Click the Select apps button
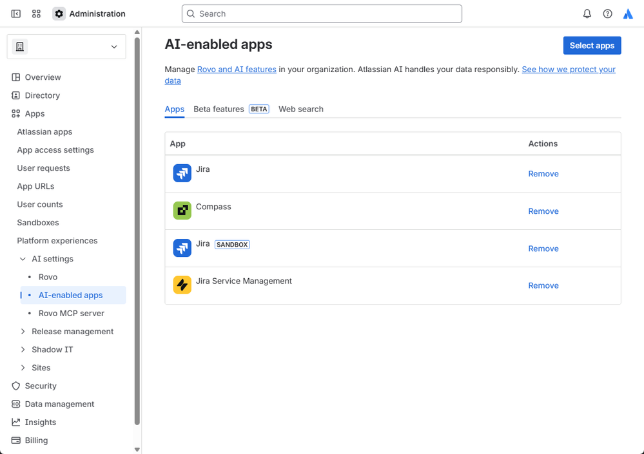This screenshot has width=644, height=454. click(592, 46)
